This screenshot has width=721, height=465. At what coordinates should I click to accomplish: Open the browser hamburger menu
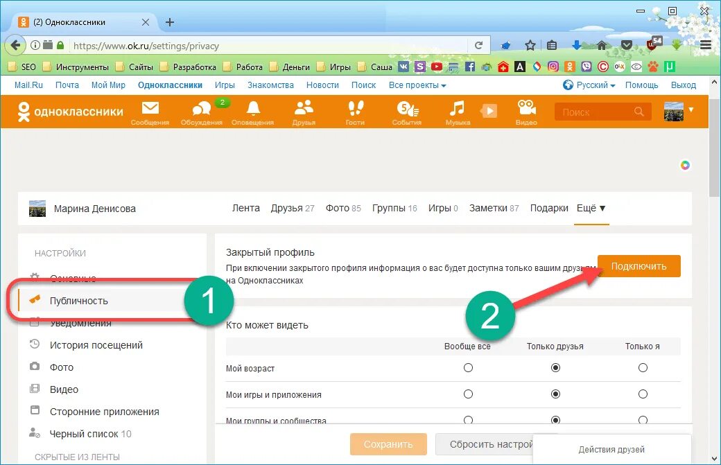click(705, 45)
